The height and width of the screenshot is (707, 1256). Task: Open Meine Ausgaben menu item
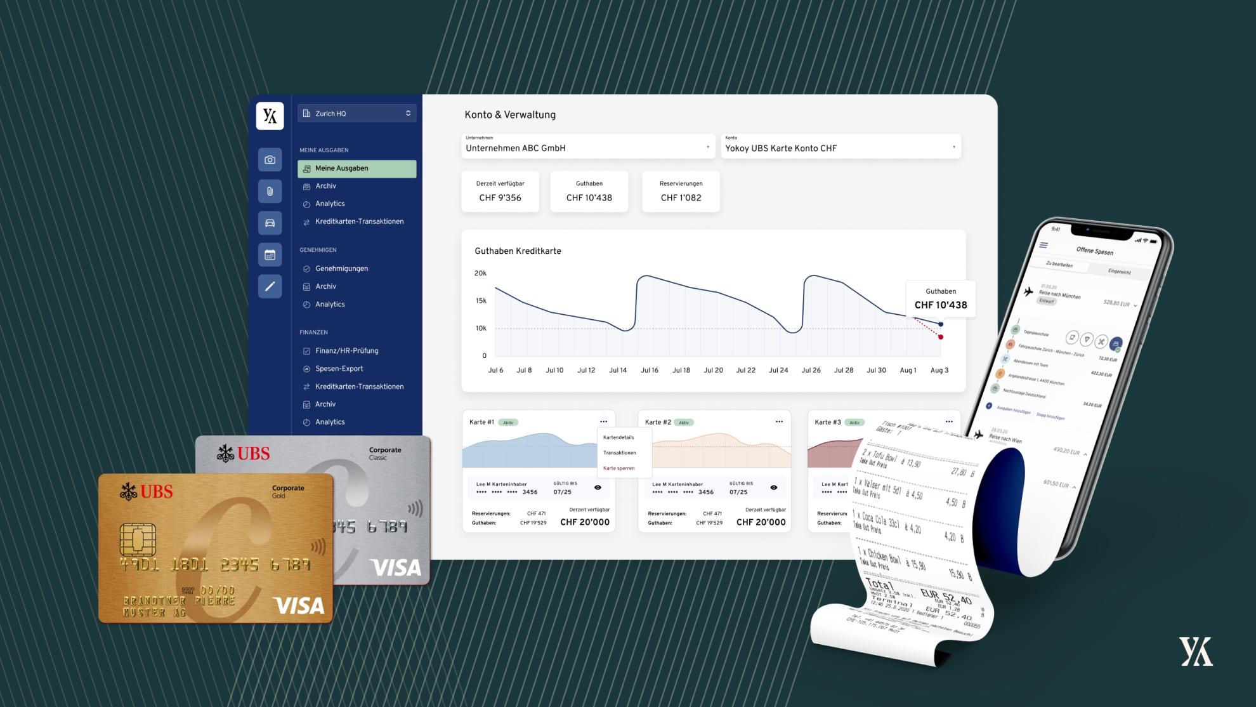(358, 168)
